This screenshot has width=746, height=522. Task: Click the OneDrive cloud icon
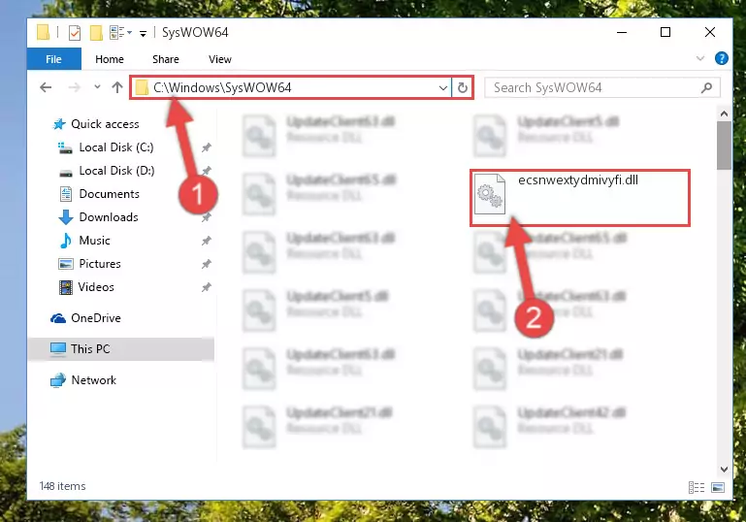[x=58, y=318]
